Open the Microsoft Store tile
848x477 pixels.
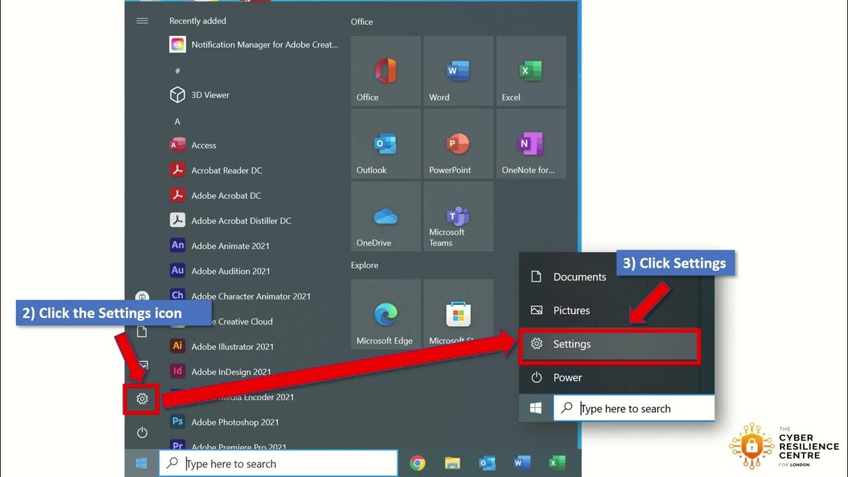(458, 315)
